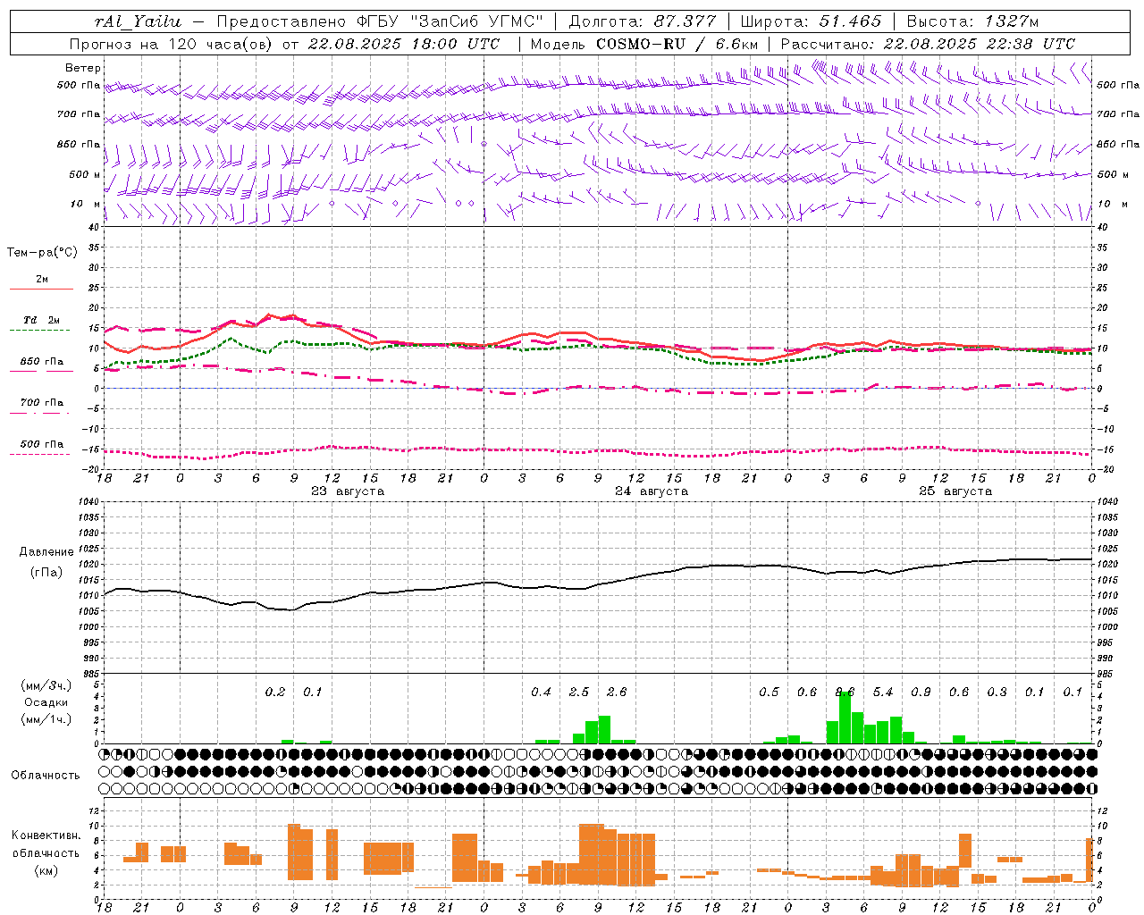Screen dimensions: 1144x915
Task: Click the 23 августа date label
Action: coord(348,491)
